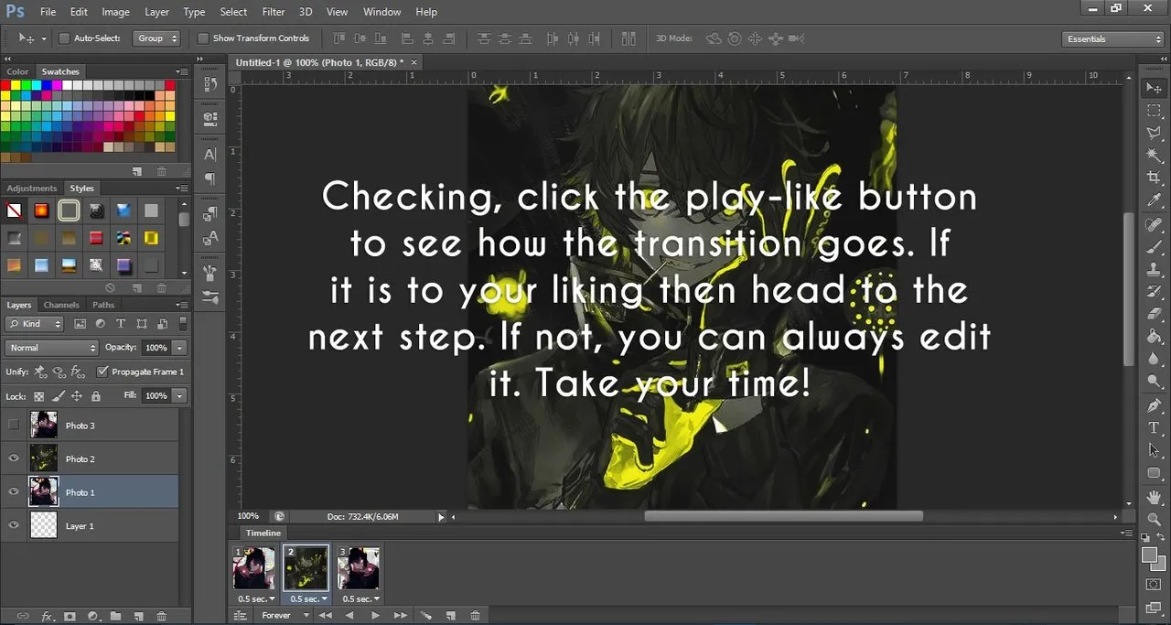Select the Magic Wand tool

click(x=1154, y=156)
